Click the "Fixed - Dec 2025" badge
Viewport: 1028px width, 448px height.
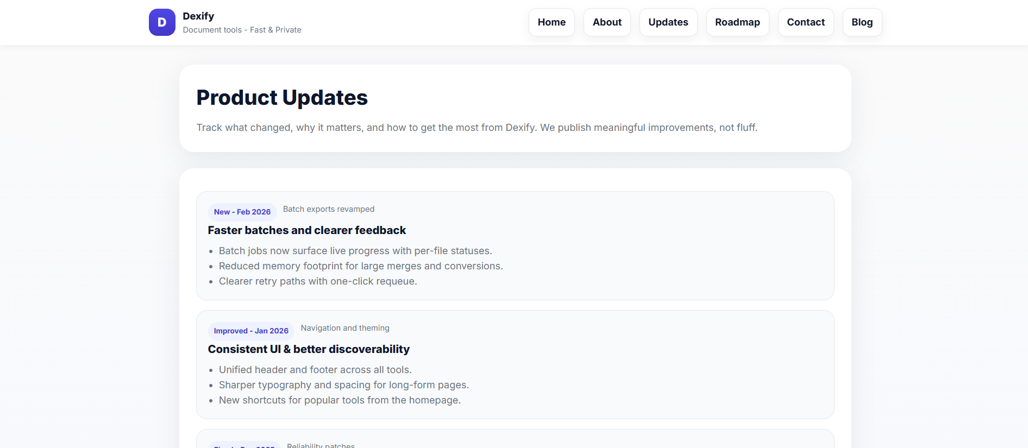coord(244,446)
